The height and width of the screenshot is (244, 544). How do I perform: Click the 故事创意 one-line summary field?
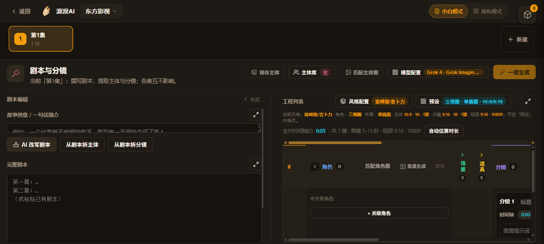tap(134, 128)
